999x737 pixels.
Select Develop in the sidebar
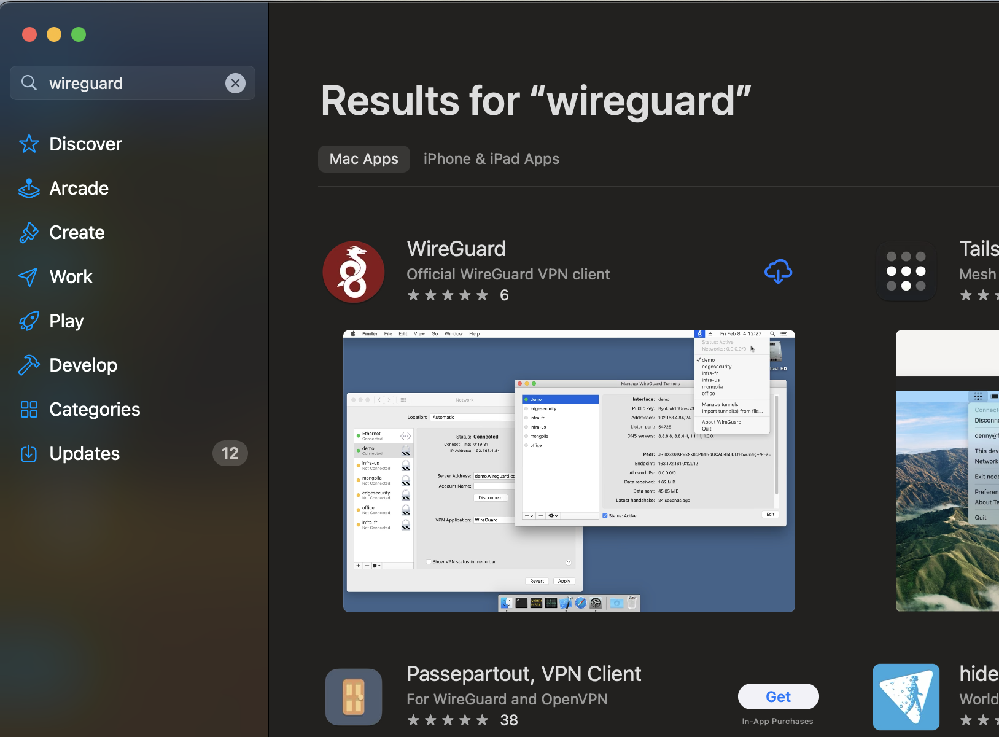pyautogui.click(x=83, y=365)
